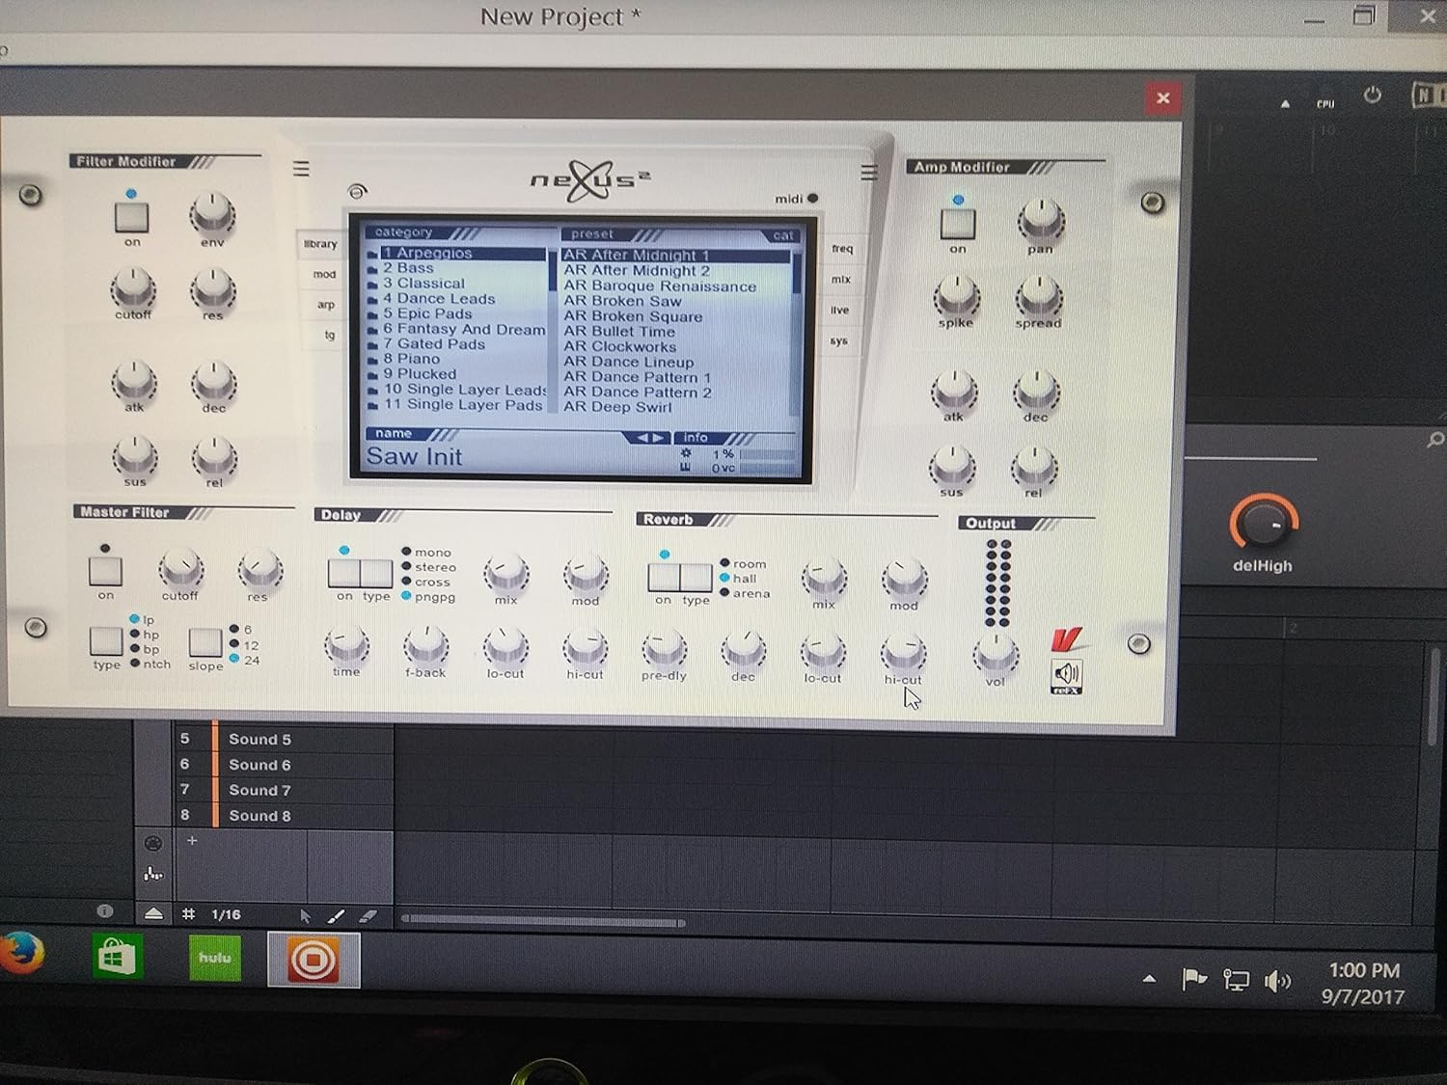Switch to the sys tab
Image resolution: width=1447 pixels, height=1085 pixels.
(839, 341)
